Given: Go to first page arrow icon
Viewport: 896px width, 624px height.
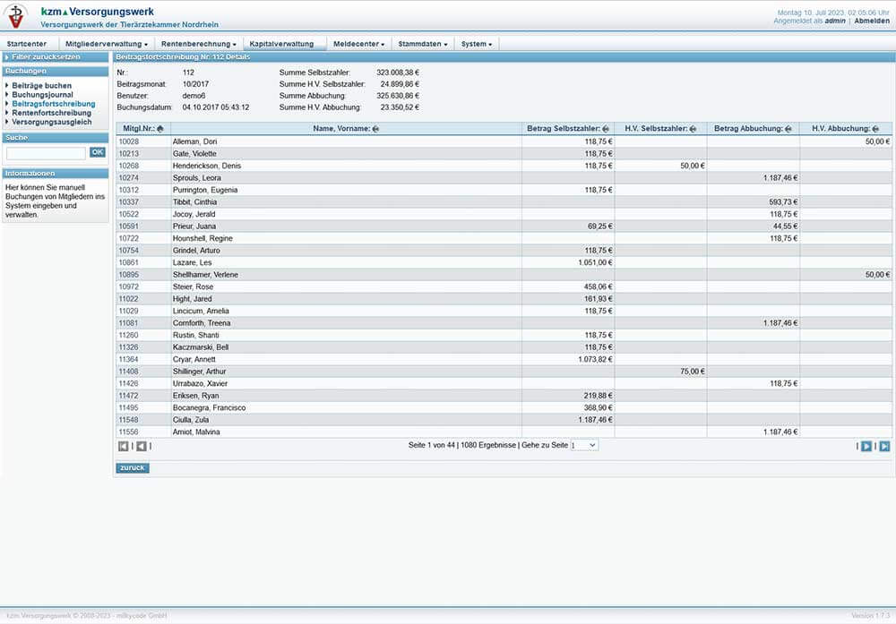Looking at the screenshot, I should point(124,446).
